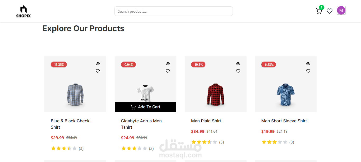Select the blue check shirt thumbnail
This screenshot has width=361, height=162.
75,94
